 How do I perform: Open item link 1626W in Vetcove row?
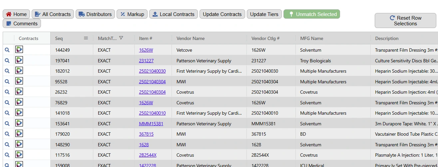coord(146,50)
